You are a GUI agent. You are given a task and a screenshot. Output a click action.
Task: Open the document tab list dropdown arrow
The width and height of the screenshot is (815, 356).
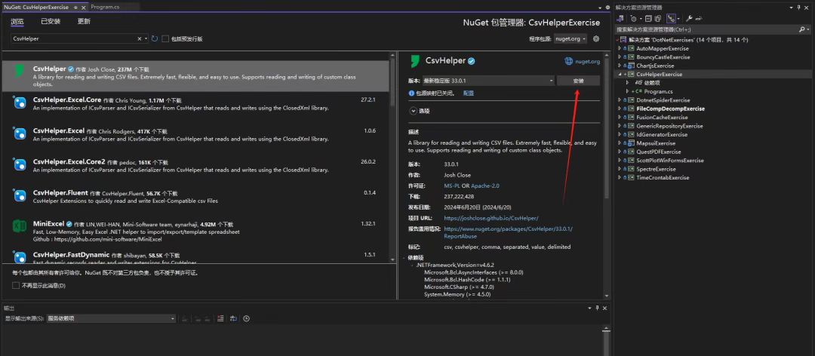(x=598, y=8)
